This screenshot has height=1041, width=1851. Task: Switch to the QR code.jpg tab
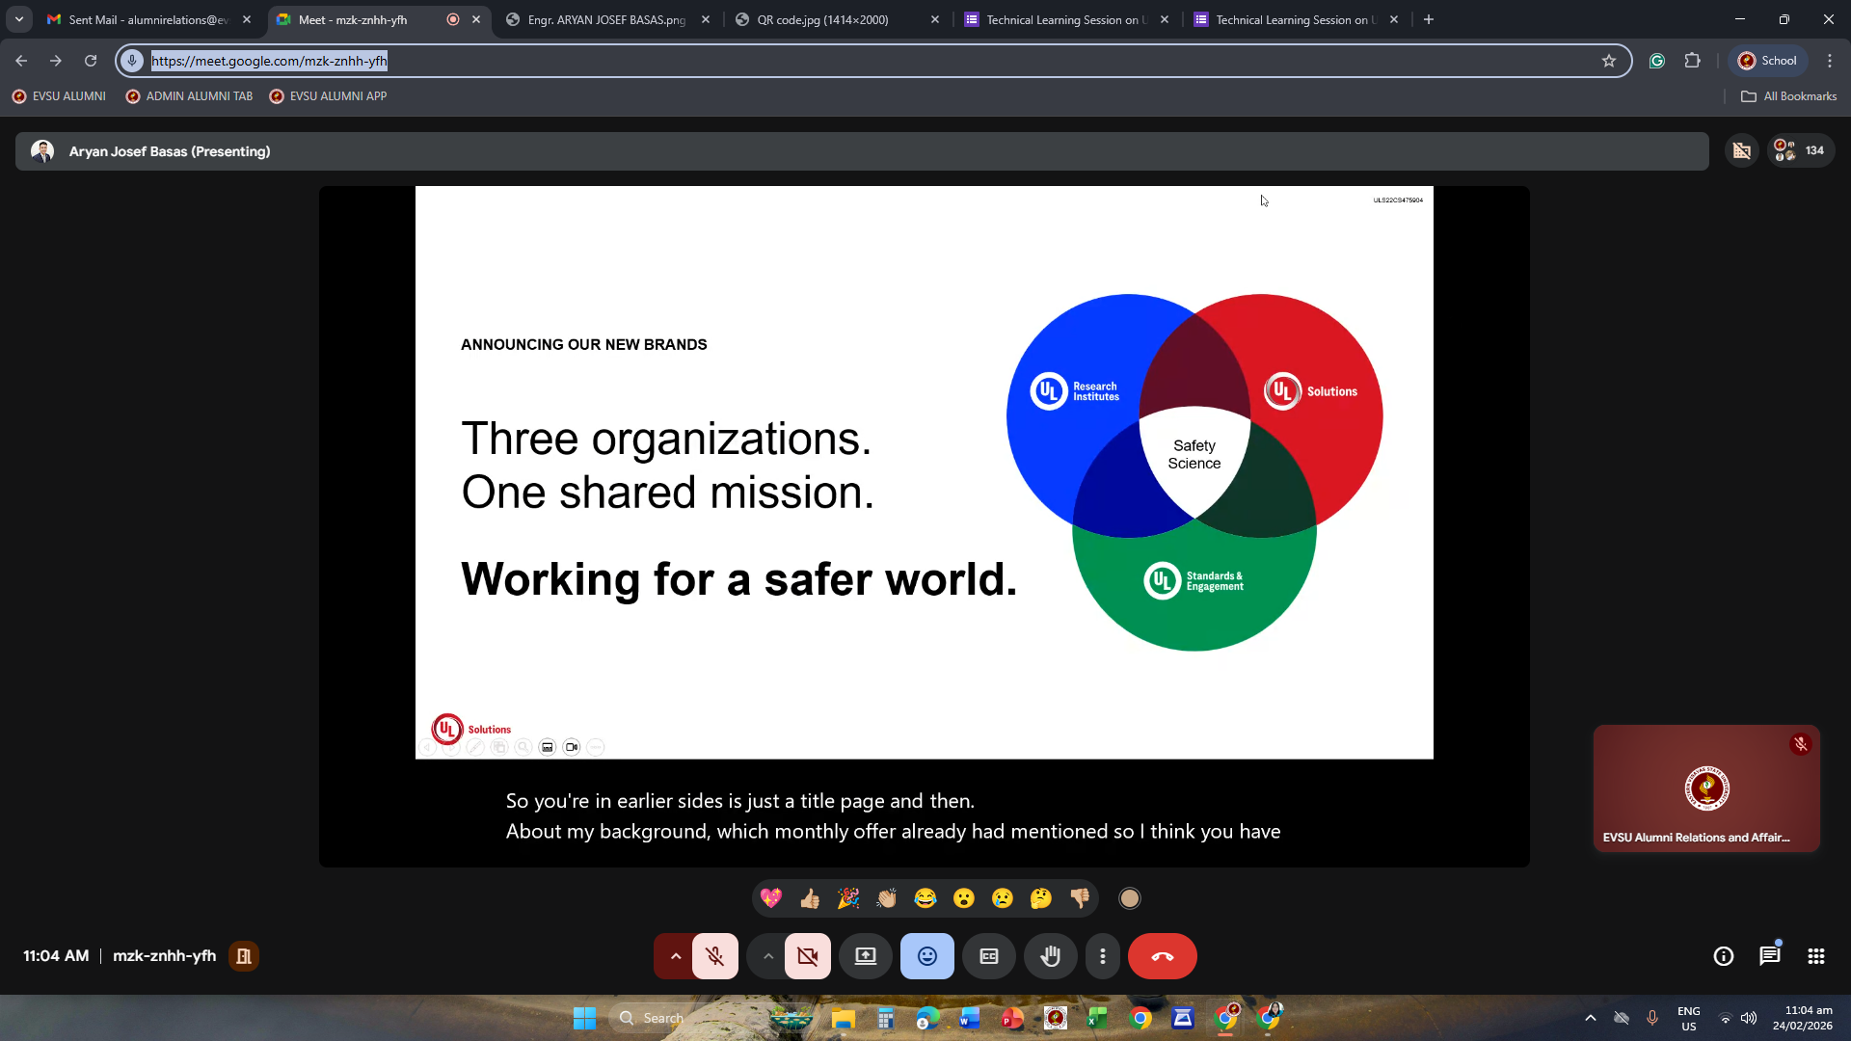tap(822, 19)
